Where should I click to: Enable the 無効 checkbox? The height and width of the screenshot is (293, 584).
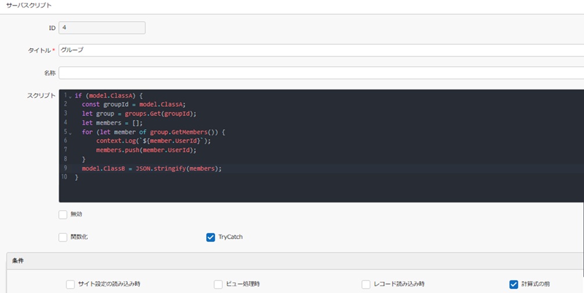tap(63, 215)
